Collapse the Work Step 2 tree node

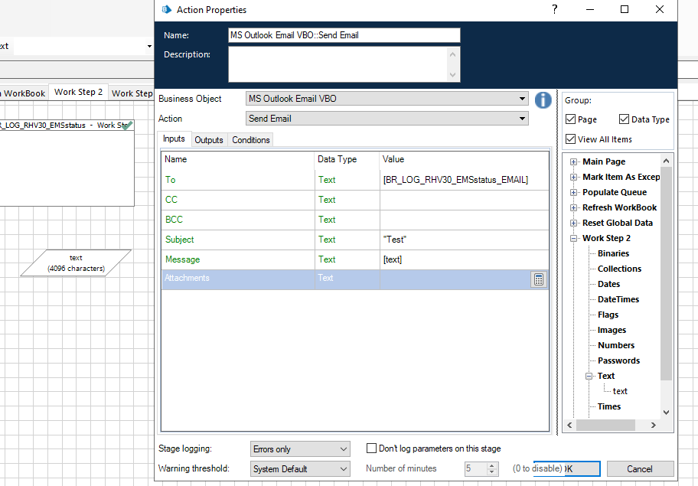[x=575, y=239]
